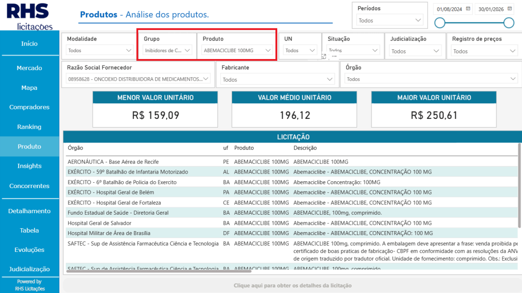522x293 pixels.
Task: Open the Judicialização filter dropdown
Action: tap(415, 51)
